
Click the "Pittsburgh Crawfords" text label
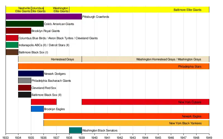96,17
